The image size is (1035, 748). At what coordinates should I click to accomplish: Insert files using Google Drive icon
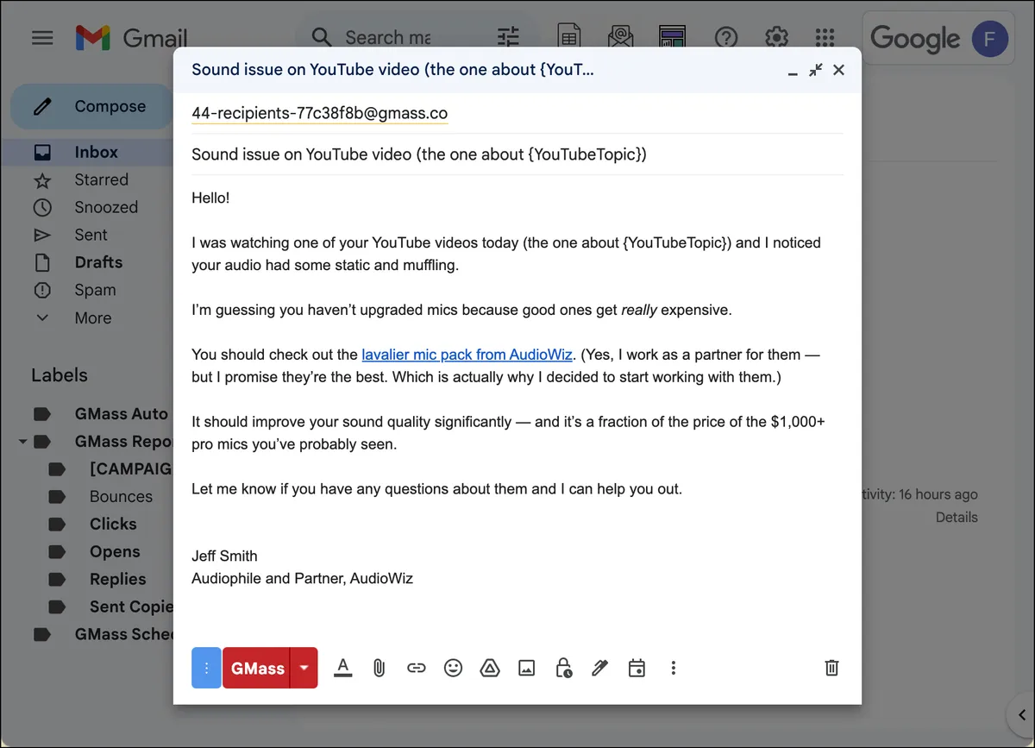click(x=490, y=668)
